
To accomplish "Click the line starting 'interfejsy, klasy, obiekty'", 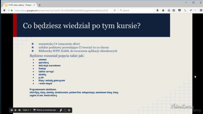I will (74, 92).
